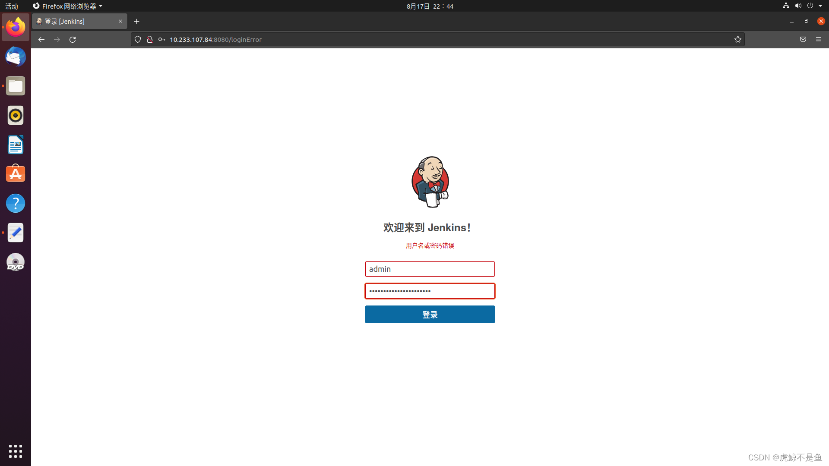Viewport: 829px width, 466px height.
Task: Open the Firefox 网络浏览器 app menu
Action: [x=68, y=6]
